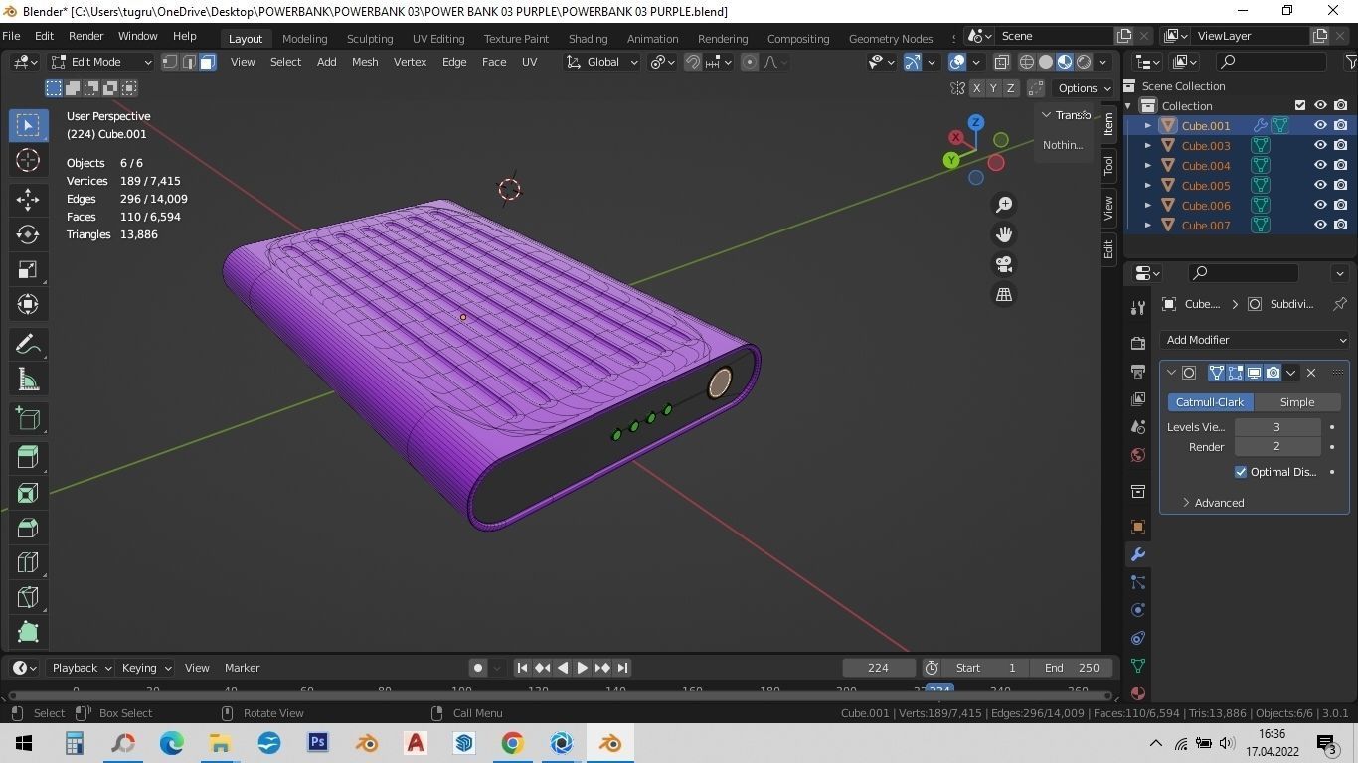1358x763 pixels.
Task: Disable Cube.007 in renders camera icon
Action: (1340, 225)
